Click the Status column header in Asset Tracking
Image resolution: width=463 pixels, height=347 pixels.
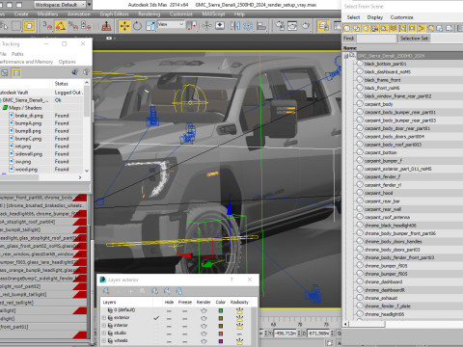point(62,84)
